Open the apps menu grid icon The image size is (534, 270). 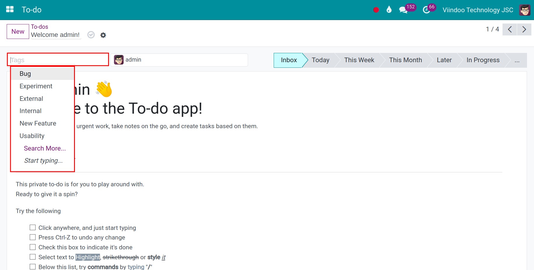click(9, 9)
